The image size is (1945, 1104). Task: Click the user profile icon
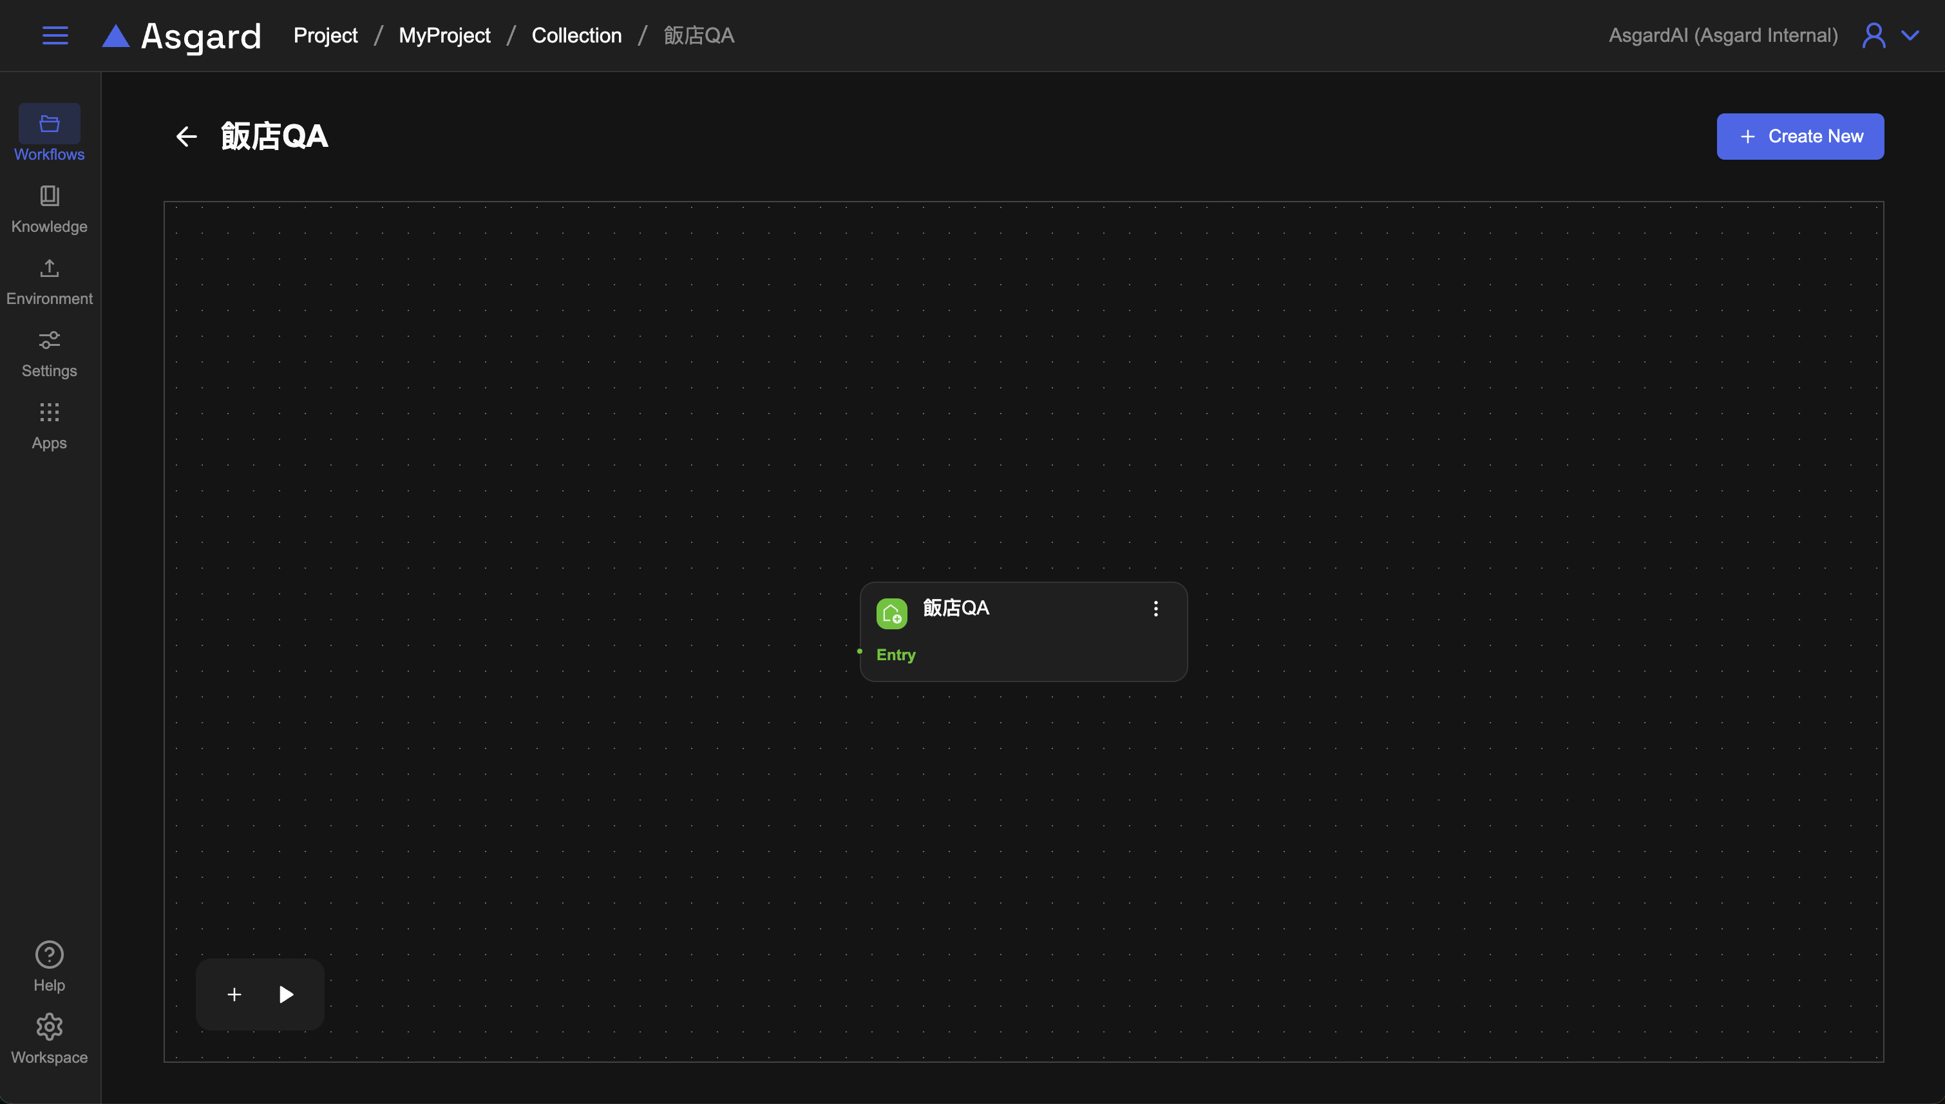(x=1873, y=35)
